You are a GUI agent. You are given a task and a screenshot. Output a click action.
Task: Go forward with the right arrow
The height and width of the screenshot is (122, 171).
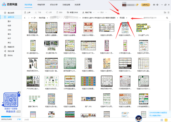coord(29,18)
